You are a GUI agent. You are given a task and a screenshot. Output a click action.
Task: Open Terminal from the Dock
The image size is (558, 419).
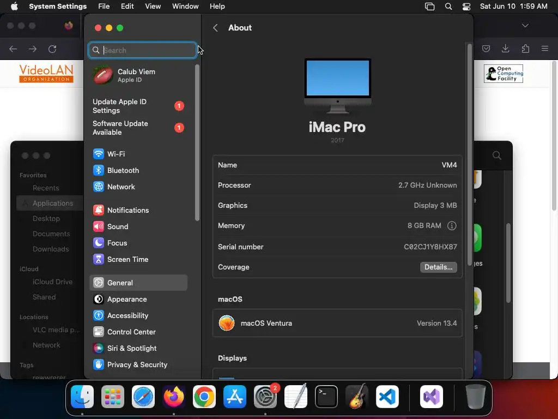click(x=326, y=397)
